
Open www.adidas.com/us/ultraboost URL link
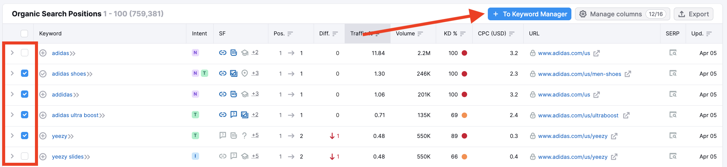(x=578, y=115)
